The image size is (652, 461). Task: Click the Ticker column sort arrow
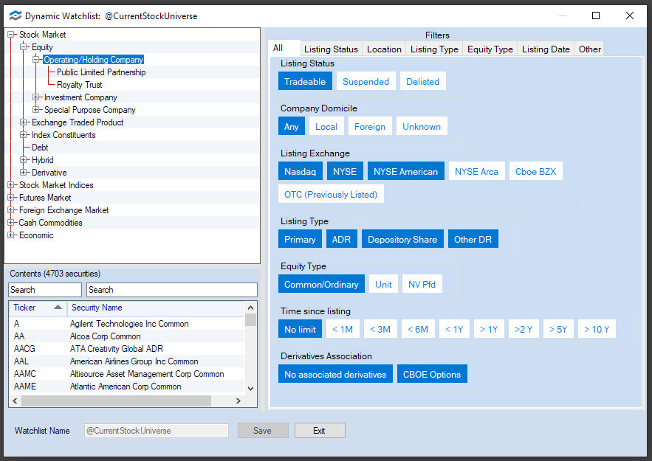click(x=58, y=308)
